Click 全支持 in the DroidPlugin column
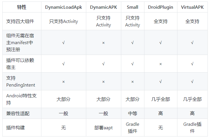The image size is (213, 140). [161, 21]
